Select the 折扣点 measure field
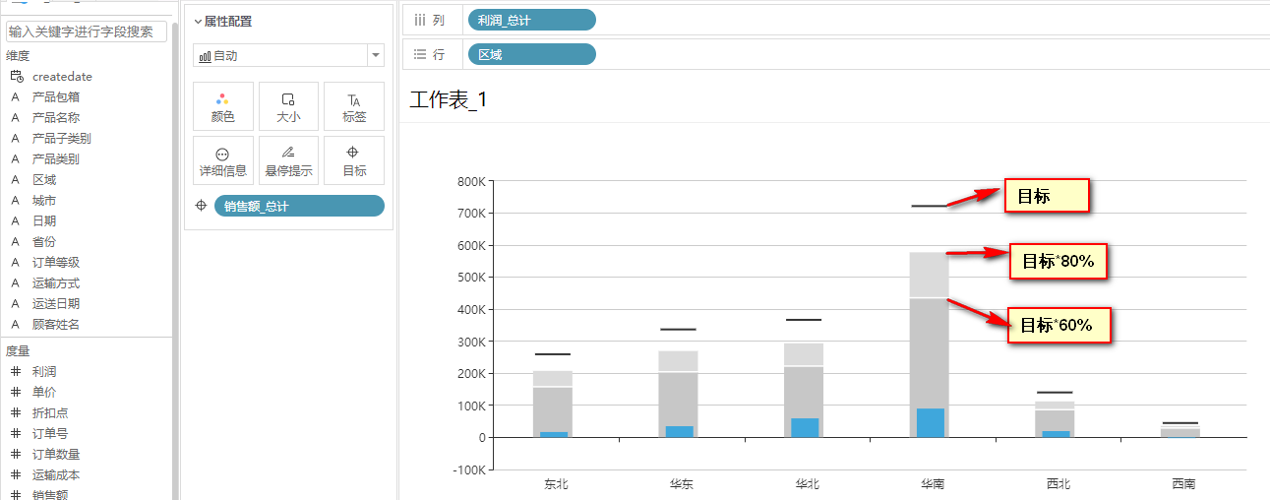Screen dimensions: 1270x500 (x=50, y=412)
